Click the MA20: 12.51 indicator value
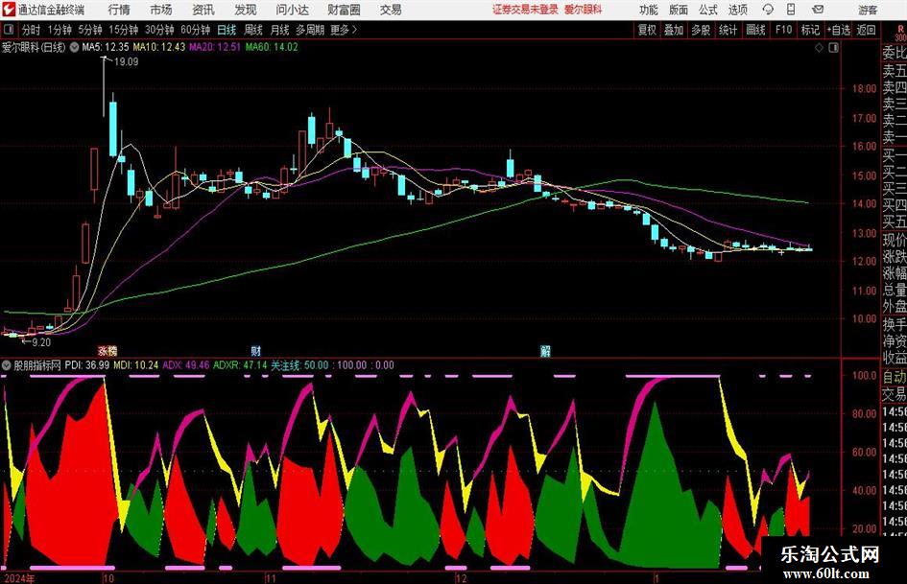 click(215, 47)
